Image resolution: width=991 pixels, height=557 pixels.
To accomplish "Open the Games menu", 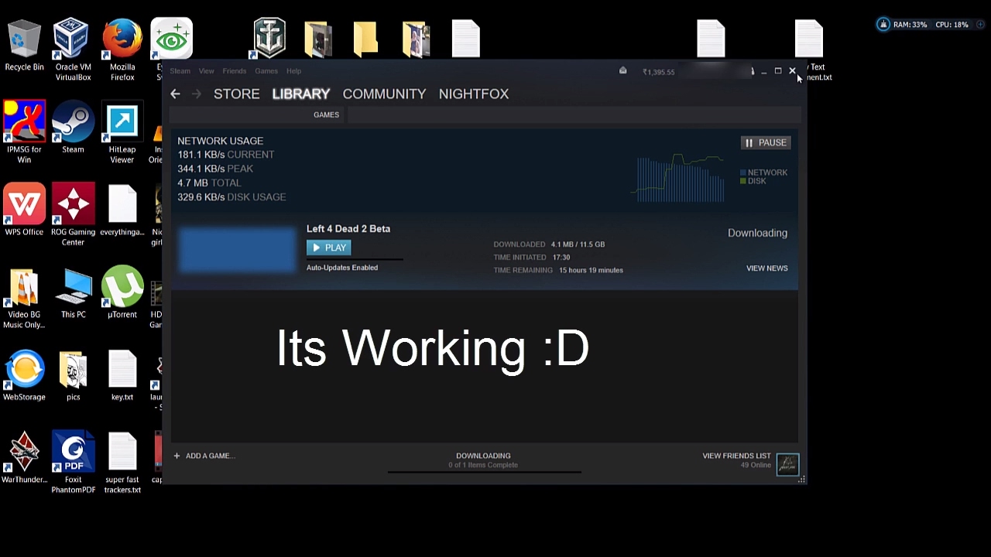I will (266, 71).
